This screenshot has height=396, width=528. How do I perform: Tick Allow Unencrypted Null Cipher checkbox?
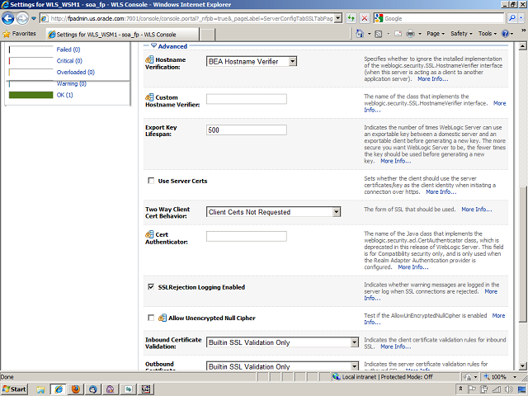point(150,318)
